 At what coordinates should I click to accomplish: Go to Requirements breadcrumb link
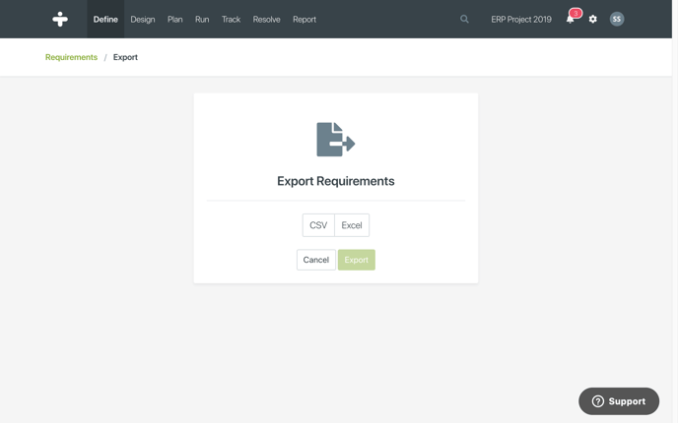point(71,57)
